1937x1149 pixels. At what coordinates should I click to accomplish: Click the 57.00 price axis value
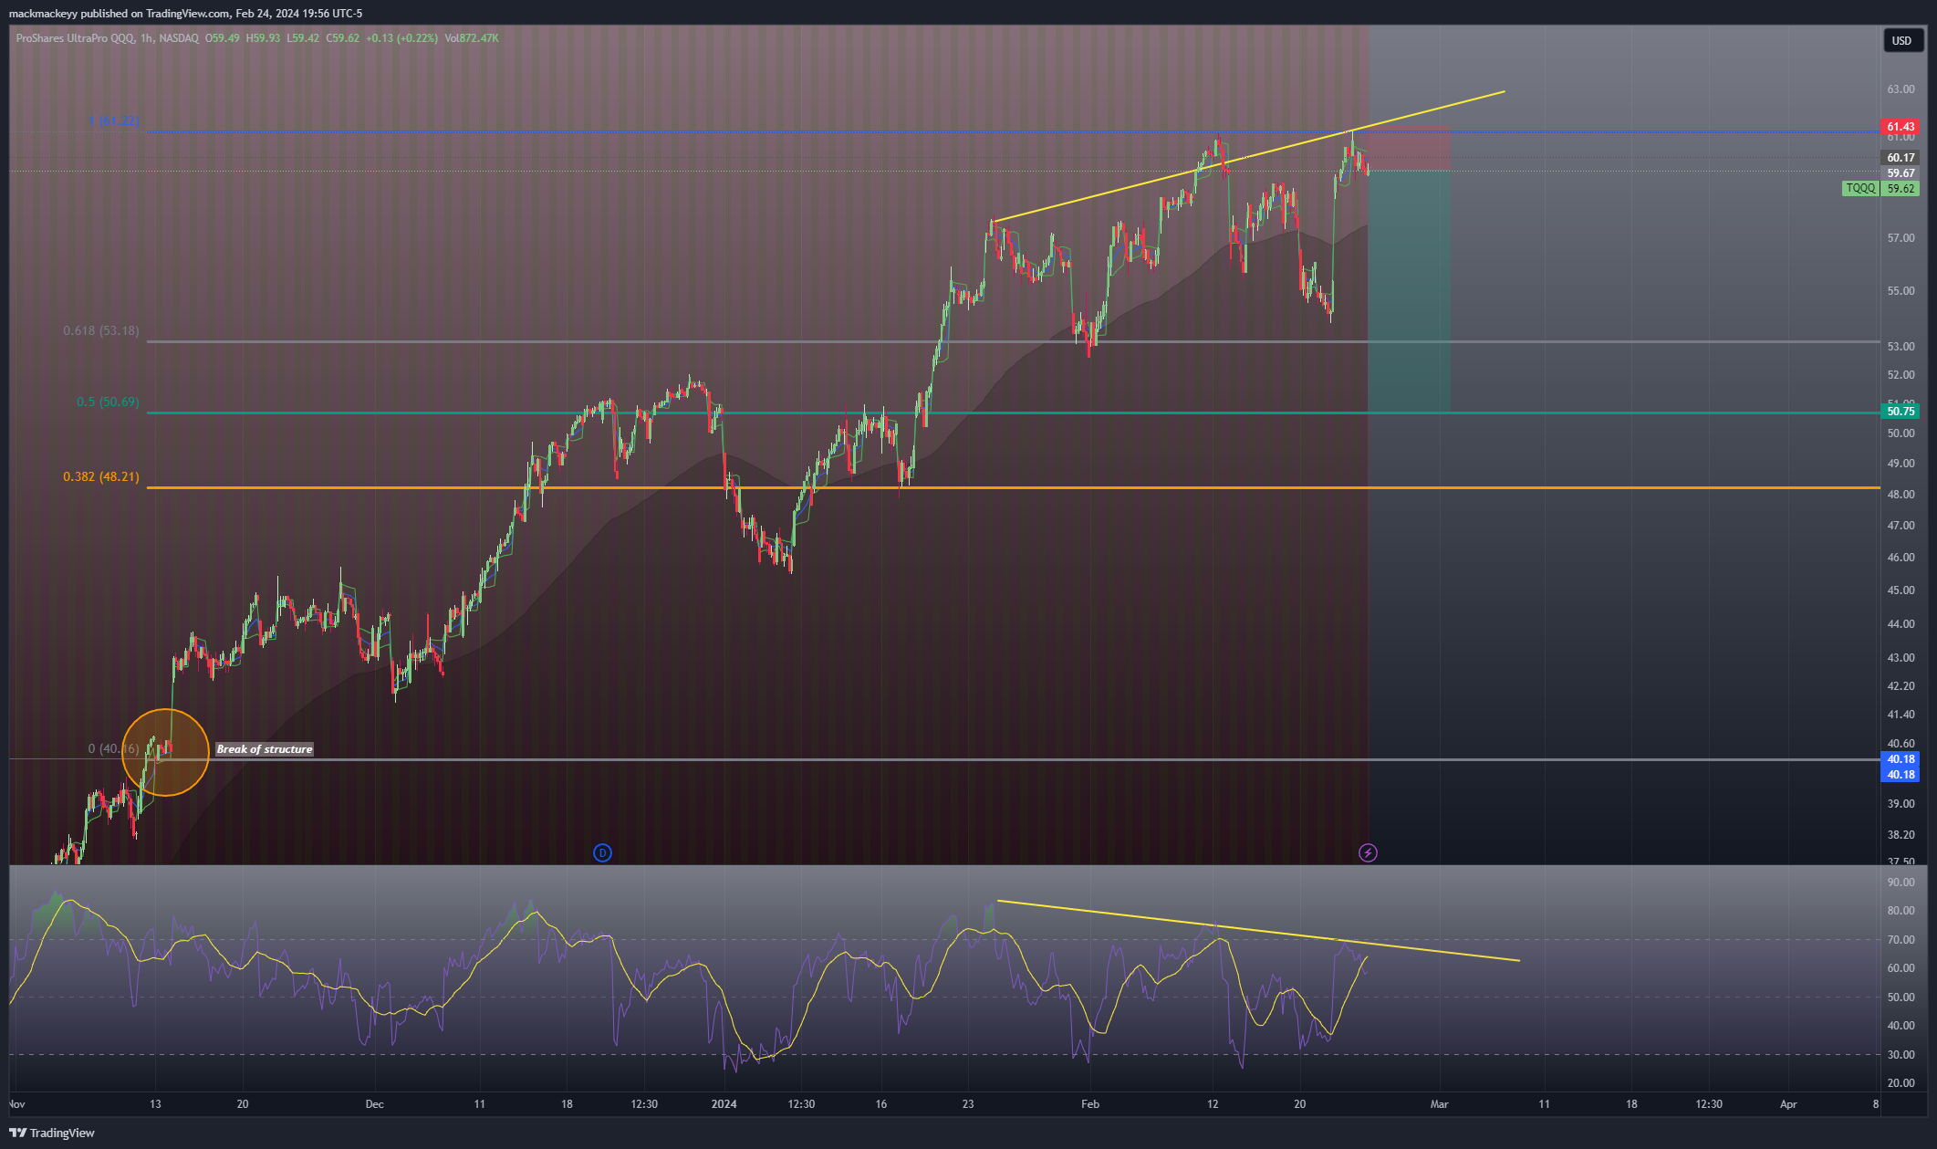pos(1901,238)
